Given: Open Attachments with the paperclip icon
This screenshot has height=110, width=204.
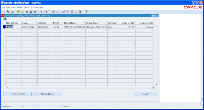Looking at the screenshot, I should tap(76, 12).
